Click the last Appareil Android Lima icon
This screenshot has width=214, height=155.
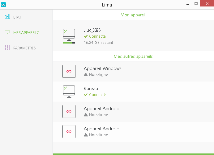pos(69,132)
